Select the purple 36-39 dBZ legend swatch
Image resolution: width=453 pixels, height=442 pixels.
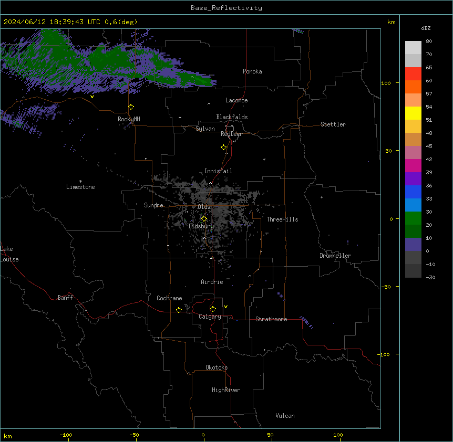tap(413, 179)
